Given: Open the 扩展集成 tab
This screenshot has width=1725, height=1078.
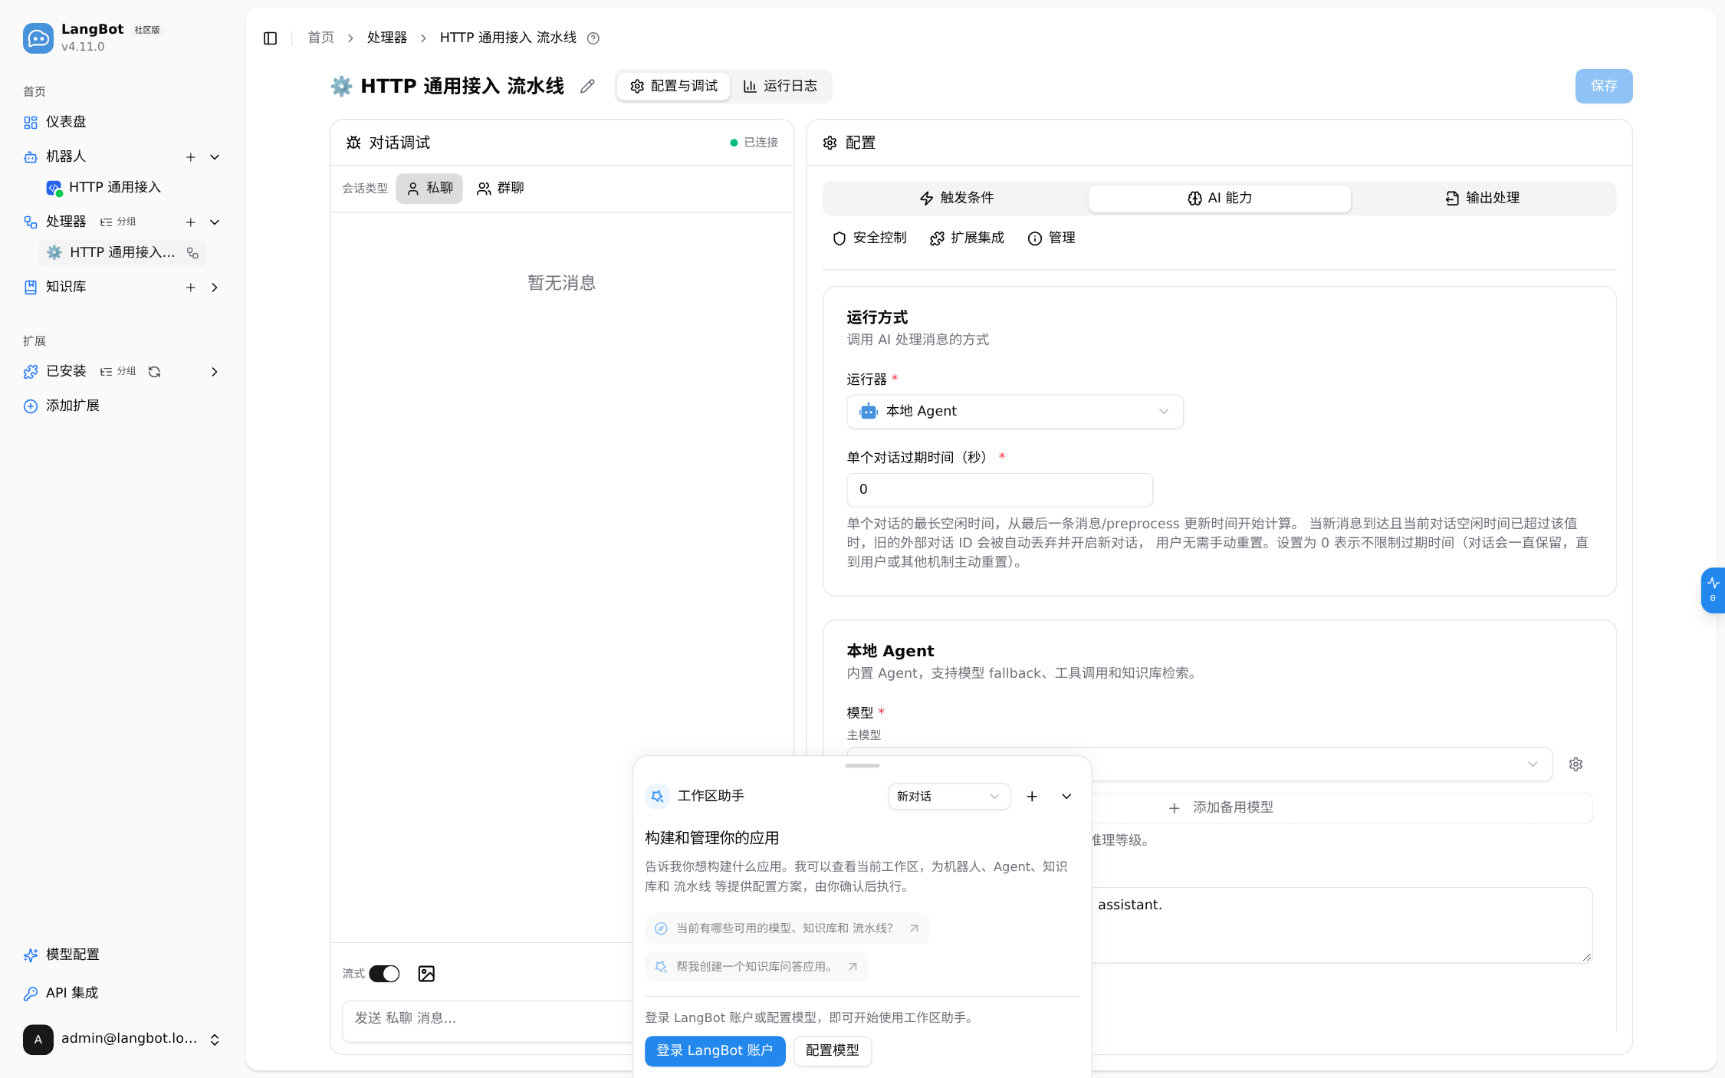Looking at the screenshot, I should tap(966, 238).
